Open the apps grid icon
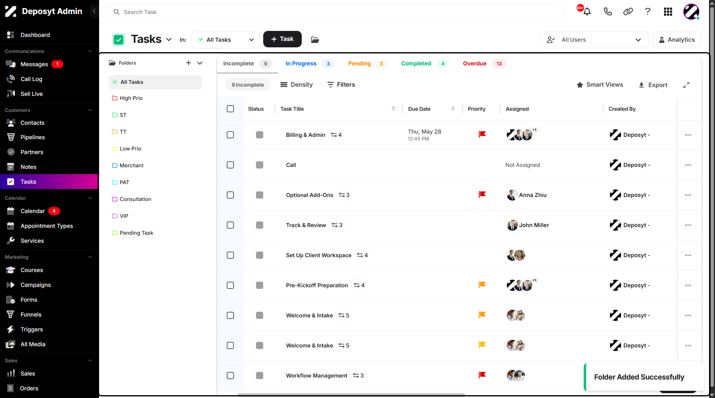Viewport: 715px width, 398px height. (668, 12)
